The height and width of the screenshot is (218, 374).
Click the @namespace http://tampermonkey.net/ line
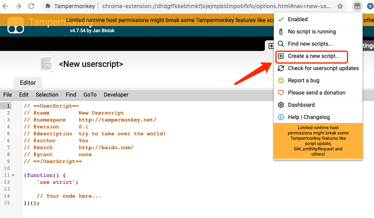coord(90,120)
